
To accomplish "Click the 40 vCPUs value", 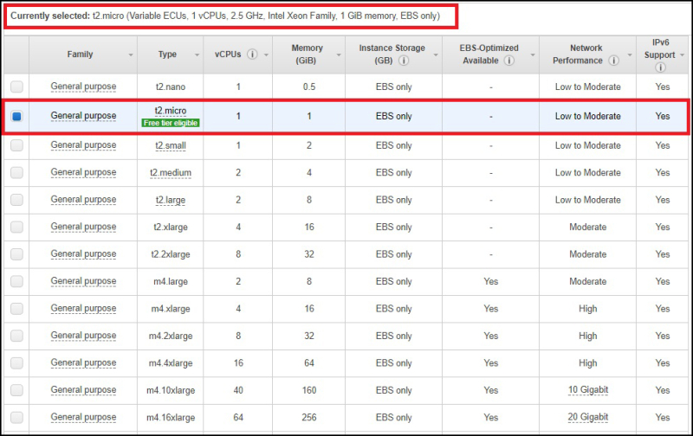I will pos(238,390).
